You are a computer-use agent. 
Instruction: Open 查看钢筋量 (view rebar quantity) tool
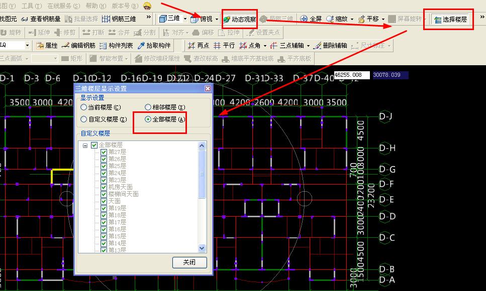[x=41, y=19]
